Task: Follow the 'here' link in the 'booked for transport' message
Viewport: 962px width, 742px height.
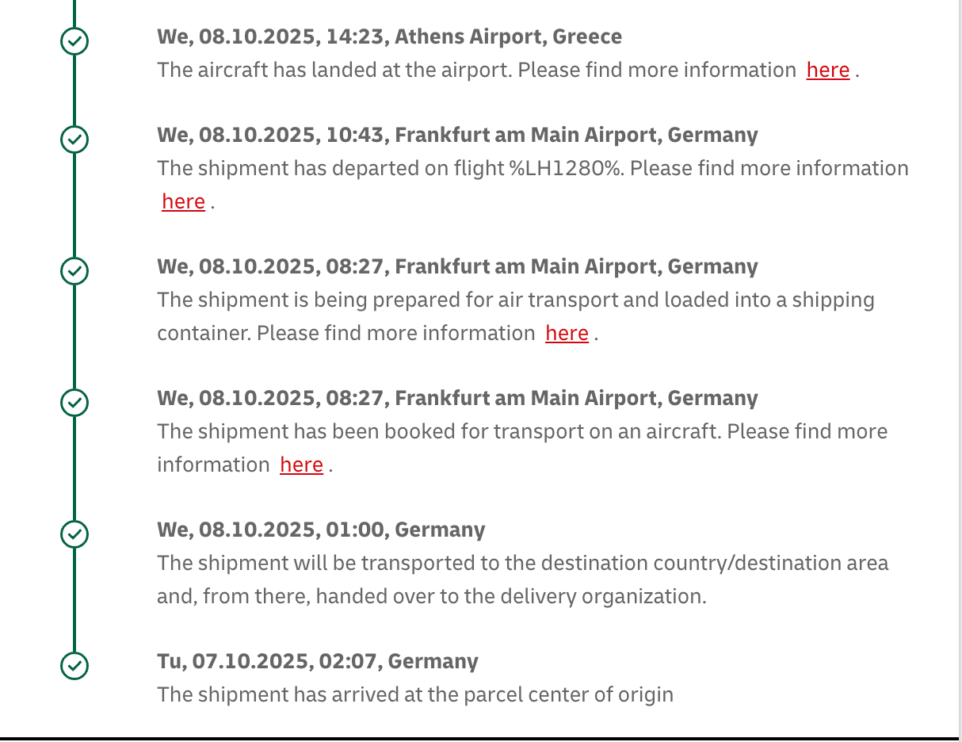Action: [301, 465]
